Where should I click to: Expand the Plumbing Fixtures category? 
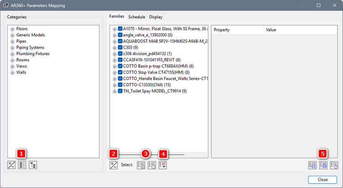coord(12,54)
